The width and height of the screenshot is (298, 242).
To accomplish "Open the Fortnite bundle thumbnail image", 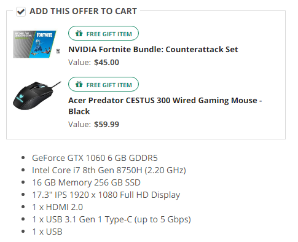I will (34, 44).
